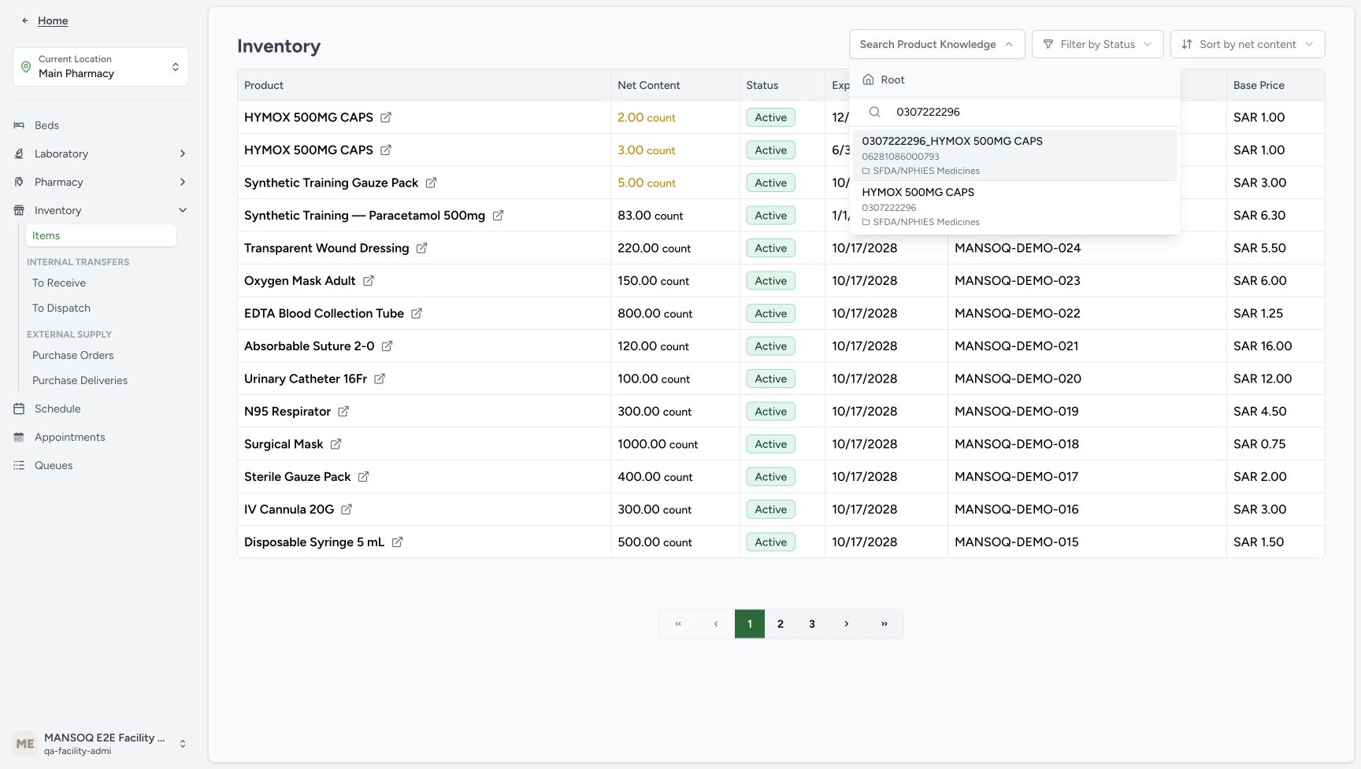The width and height of the screenshot is (1361, 769).
Task: Open the Filter by Status dropdown
Action: tap(1098, 44)
